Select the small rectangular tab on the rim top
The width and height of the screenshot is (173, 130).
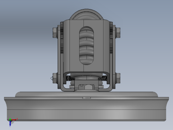pyautogui.click(x=86, y=98)
